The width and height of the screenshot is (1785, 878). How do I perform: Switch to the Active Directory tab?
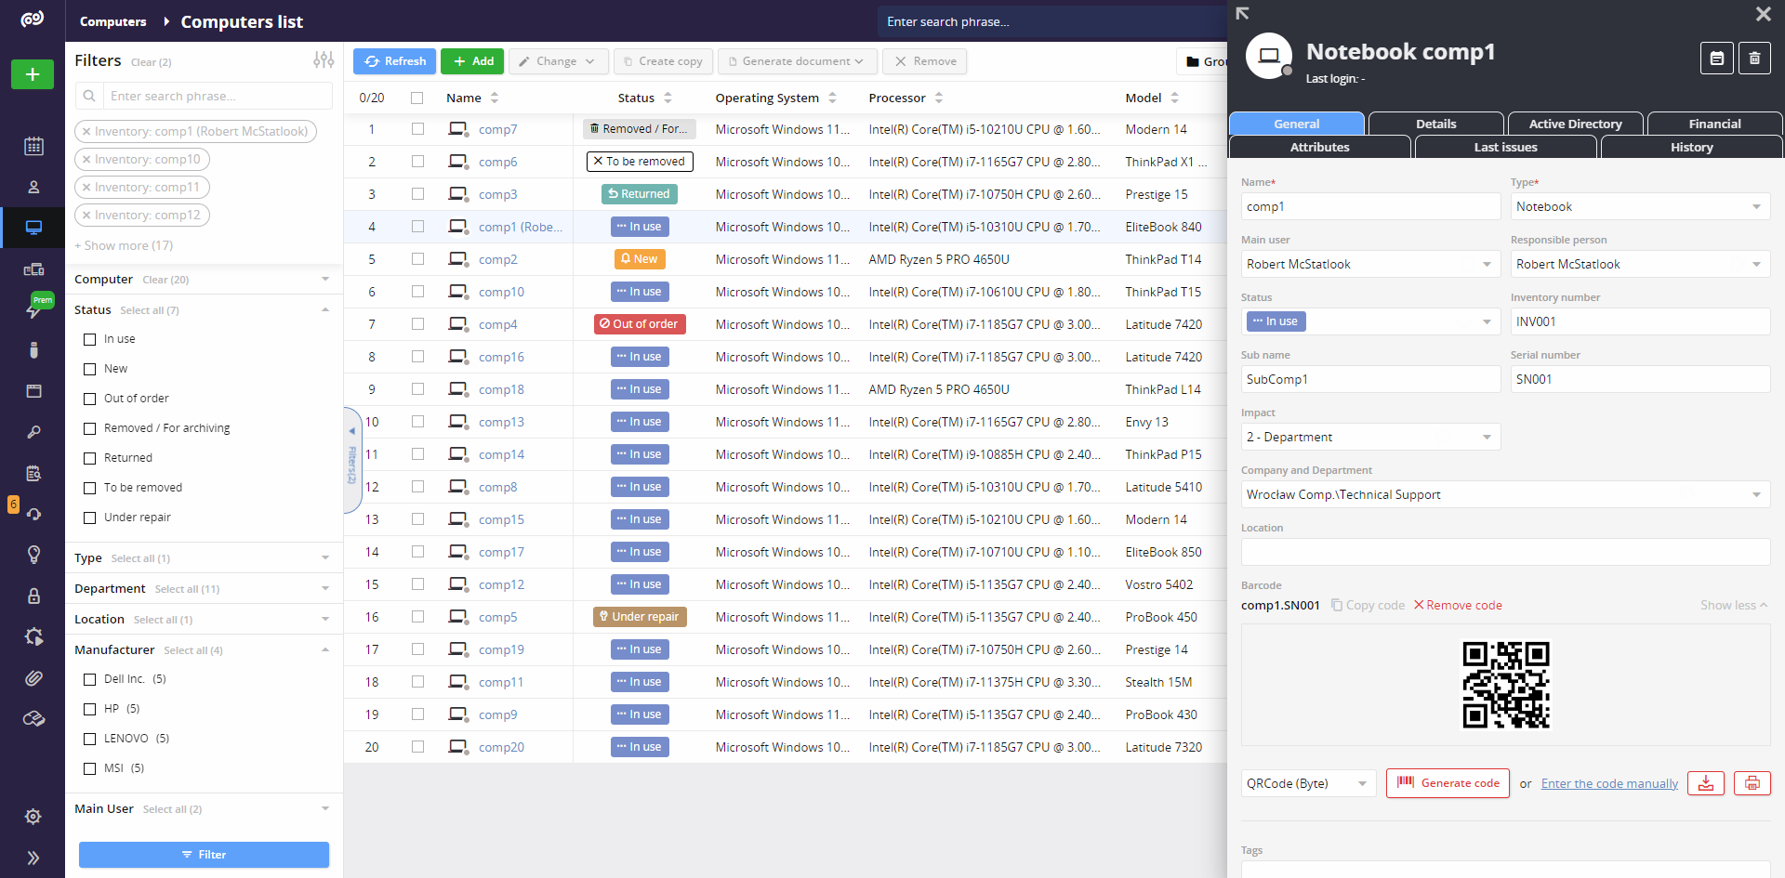click(1575, 124)
